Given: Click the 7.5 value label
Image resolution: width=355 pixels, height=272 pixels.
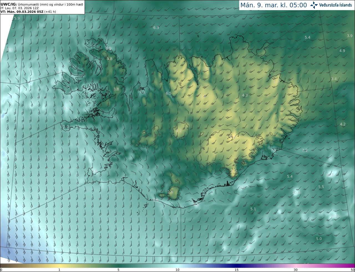Looking at the screenshot, I should [x=273, y=150].
